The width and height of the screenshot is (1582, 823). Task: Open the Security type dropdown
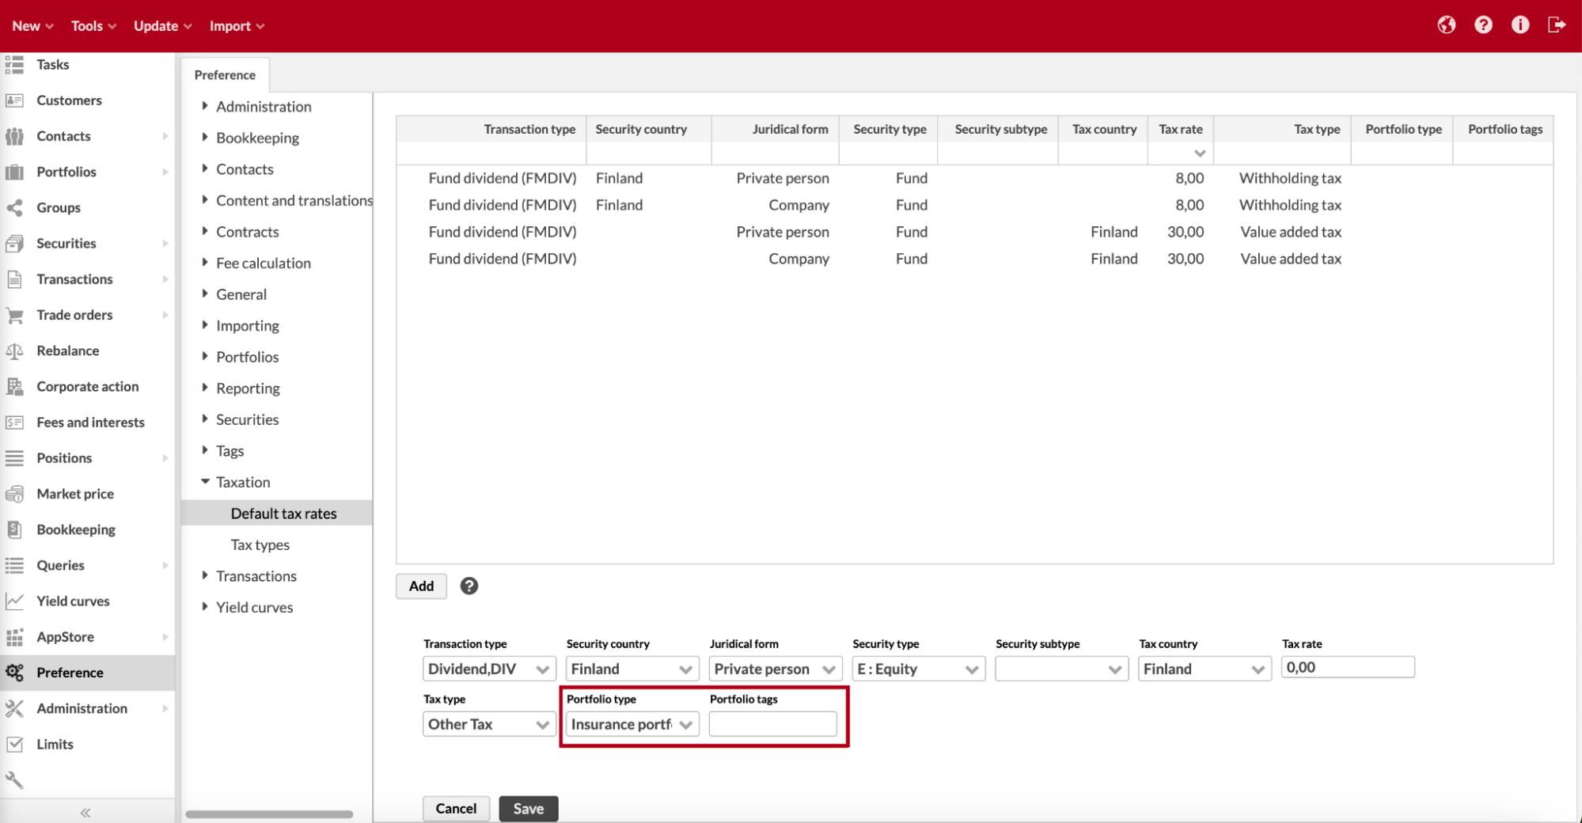point(919,669)
